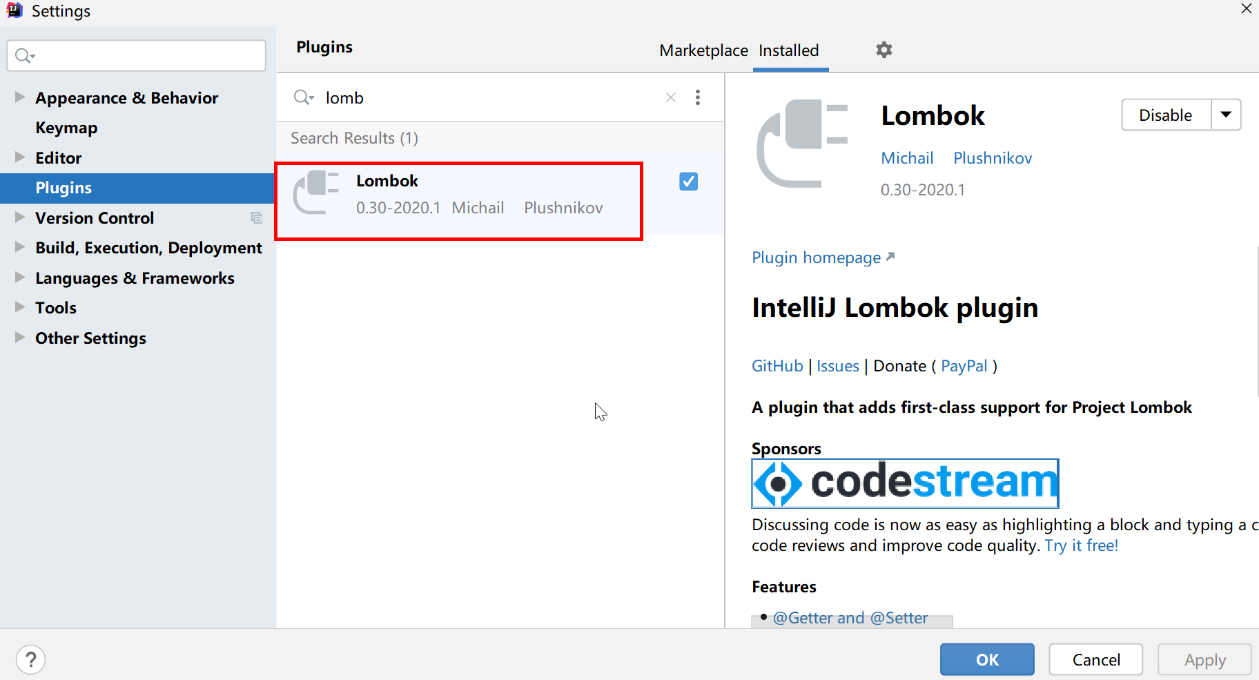Select Appearance & Behavior settings entry

pyautogui.click(x=127, y=98)
